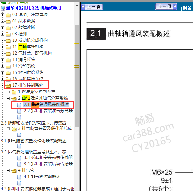Click the folder icon for 14 冷却系统
This screenshot has height=191, width=193.
(8, 66)
